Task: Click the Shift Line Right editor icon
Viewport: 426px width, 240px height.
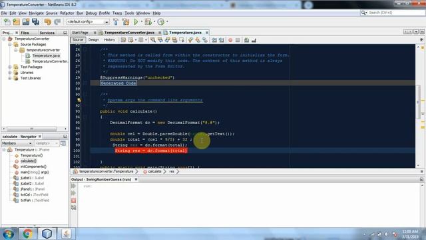Action: [222, 40]
